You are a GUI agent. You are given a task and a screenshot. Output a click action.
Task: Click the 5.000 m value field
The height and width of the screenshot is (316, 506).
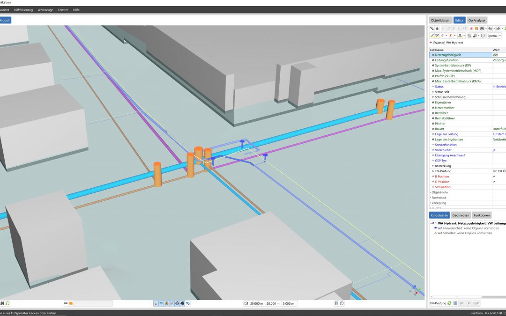coord(289,303)
